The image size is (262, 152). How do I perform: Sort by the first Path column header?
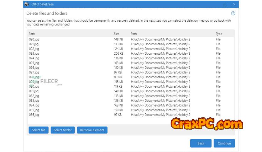(x=32, y=34)
